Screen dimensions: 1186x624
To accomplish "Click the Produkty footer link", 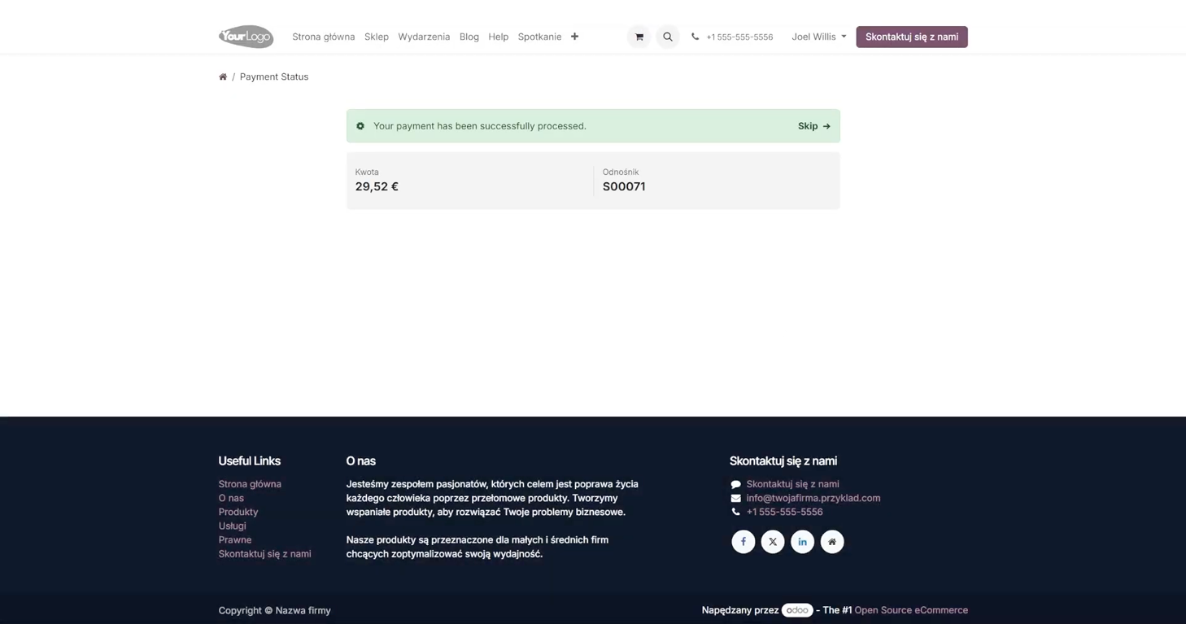I will coord(238,512).
